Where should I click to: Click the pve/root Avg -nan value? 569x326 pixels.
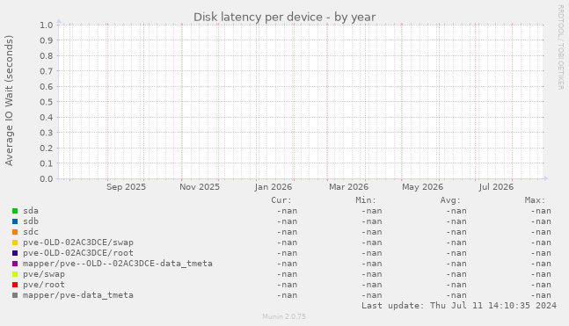click(456, 285)
